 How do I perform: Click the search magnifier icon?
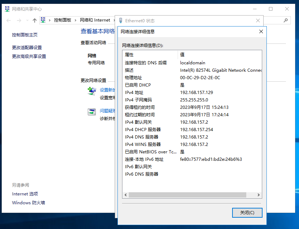pyautogui.click(x=286, y=20)
